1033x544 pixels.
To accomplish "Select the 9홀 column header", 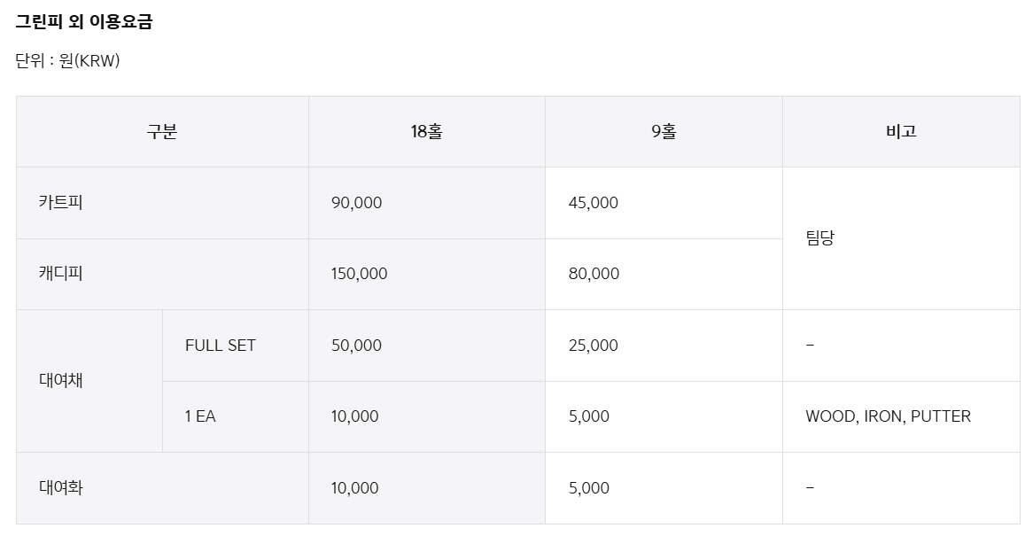I will (x=664, y=132).
